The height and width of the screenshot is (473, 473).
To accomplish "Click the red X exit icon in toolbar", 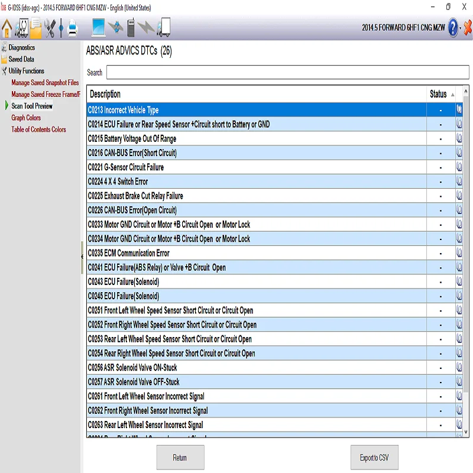I will (468, 28).
